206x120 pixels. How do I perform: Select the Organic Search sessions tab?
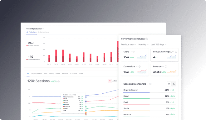[37, 74]
